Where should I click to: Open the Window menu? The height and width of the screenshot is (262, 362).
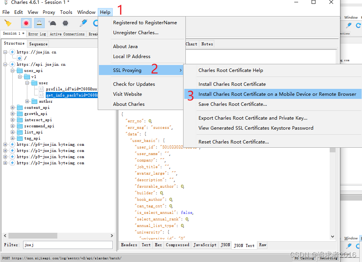pyautogui.click(x=86, y=12)
